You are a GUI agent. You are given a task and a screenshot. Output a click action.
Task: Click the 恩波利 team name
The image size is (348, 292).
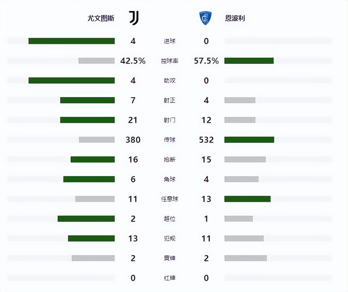tap(235, 18)
